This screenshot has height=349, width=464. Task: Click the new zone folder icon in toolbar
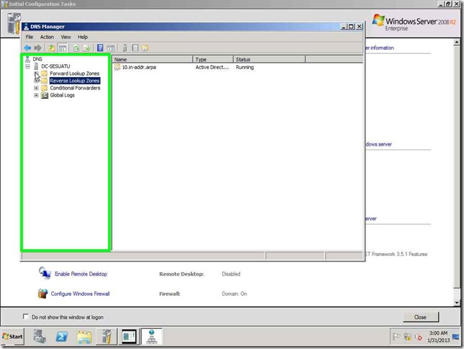(145, 48)
